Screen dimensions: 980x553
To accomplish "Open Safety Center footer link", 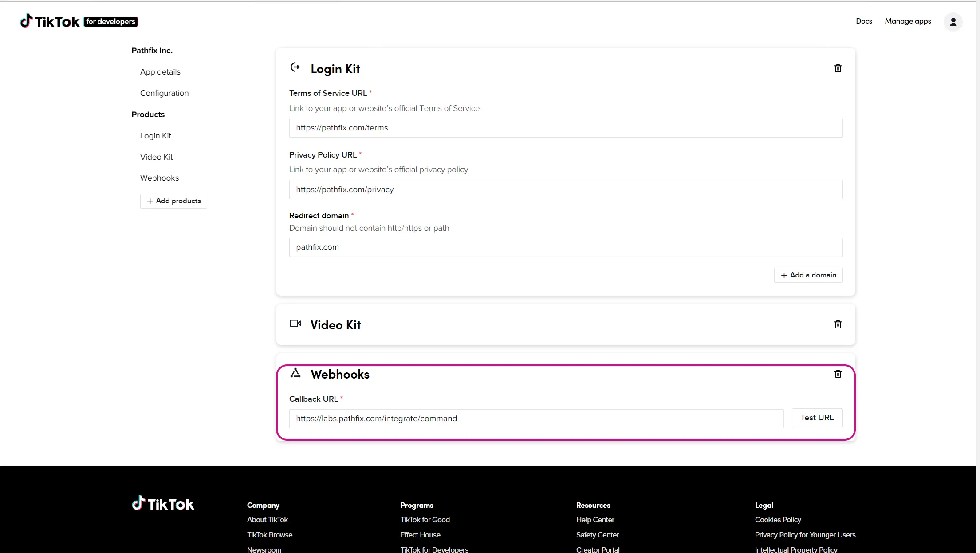I will point(597,535).
